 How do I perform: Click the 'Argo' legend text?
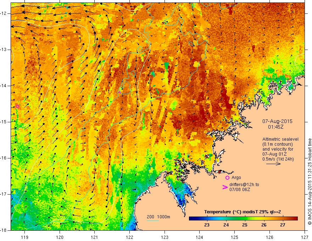[x=236, y=178]
